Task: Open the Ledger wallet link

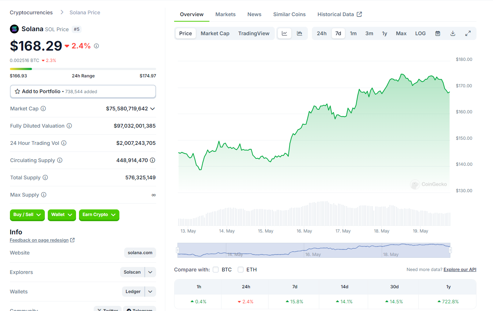Action: tap(133, 292)
